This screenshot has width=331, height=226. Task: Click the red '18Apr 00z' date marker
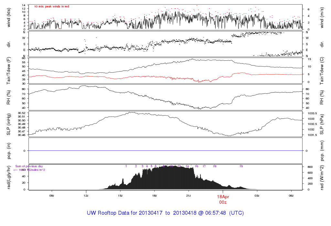223,199
